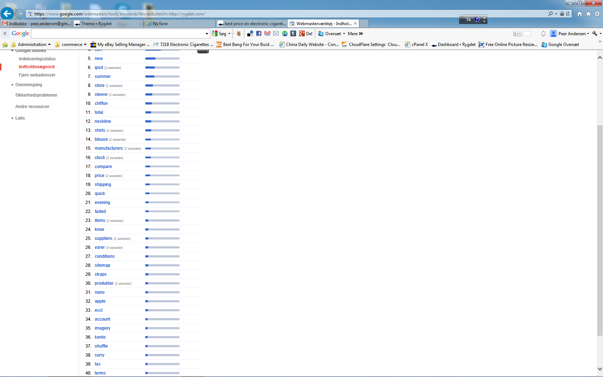Click the Delicious bookmark icon
The width and height of the screenshot is (603, 377).
tap(250, 33)
